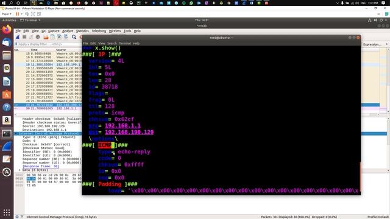Open Files manager from the Ubuntu dock

pyautogui.click(x=7, y=55)
